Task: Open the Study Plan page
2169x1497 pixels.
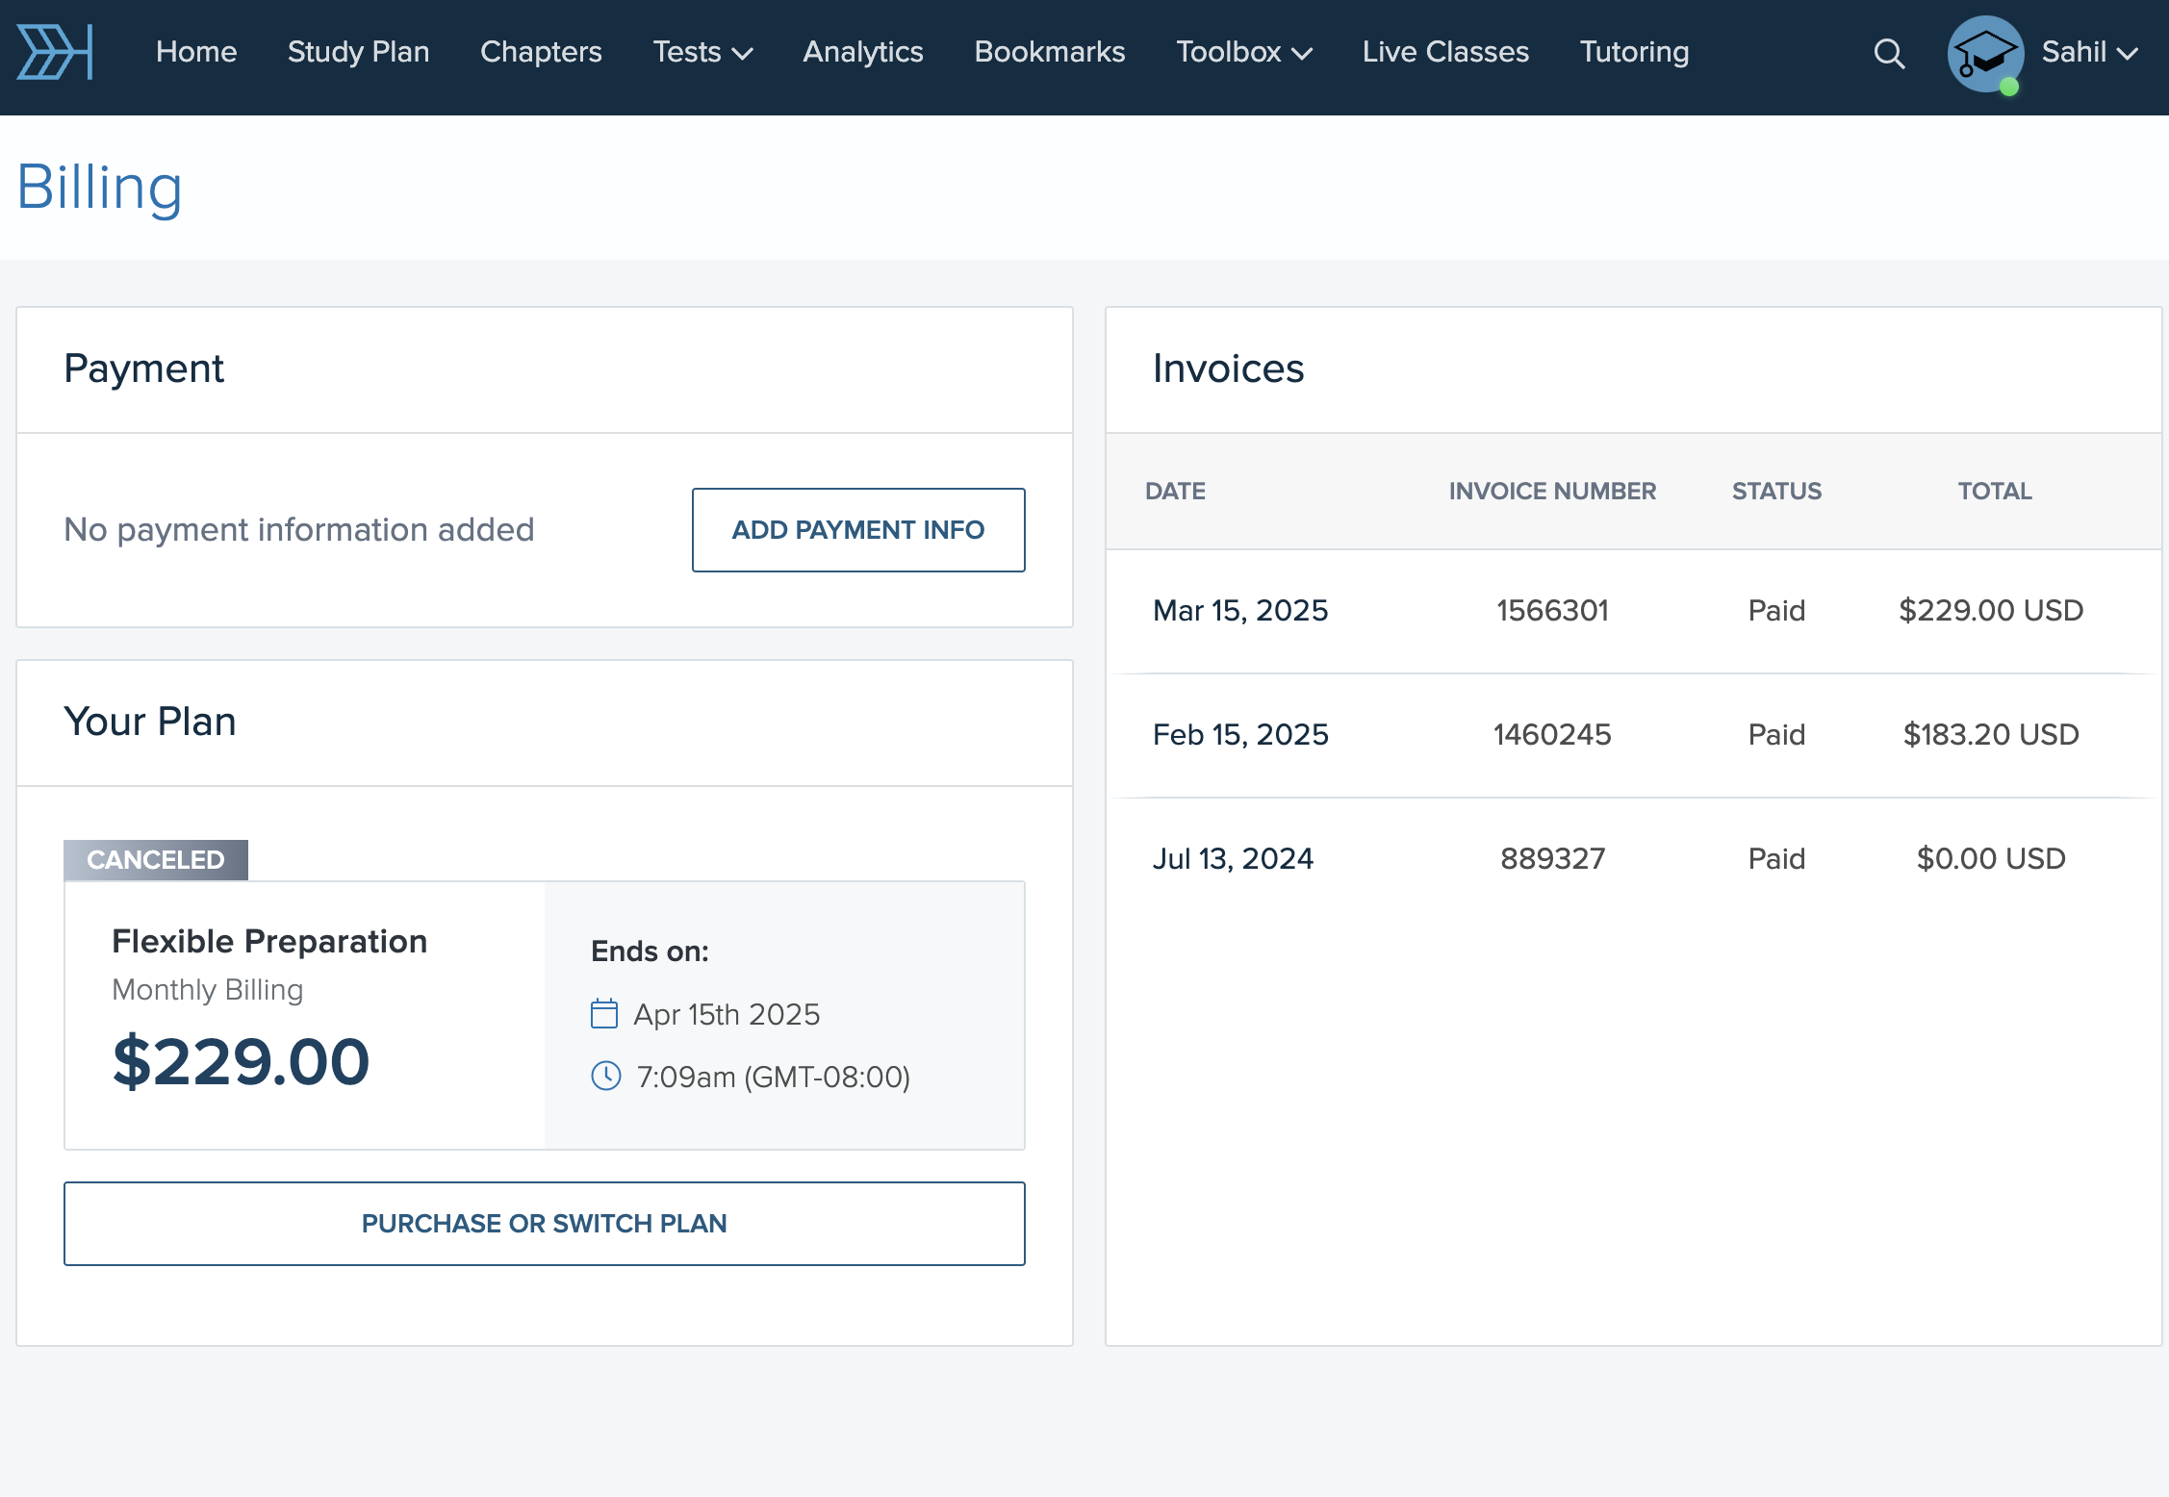Action: point(358,52)
